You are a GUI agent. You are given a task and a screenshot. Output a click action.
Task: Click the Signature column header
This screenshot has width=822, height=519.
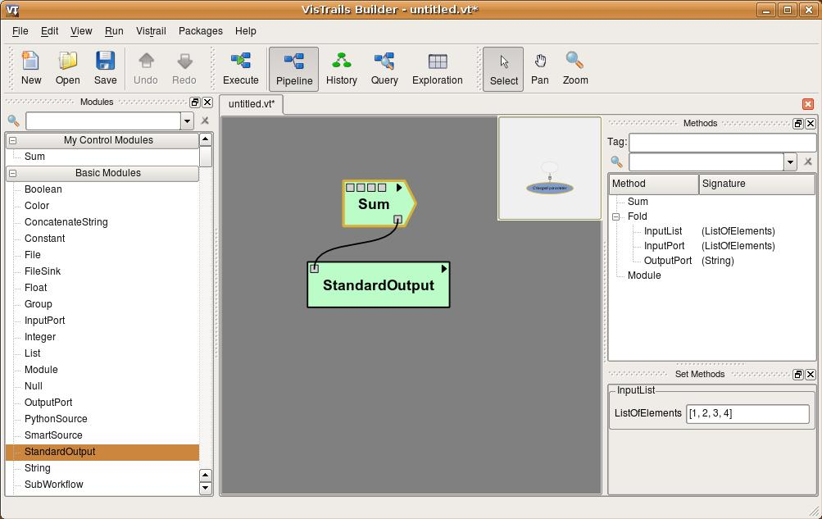(x=756, y=184)
